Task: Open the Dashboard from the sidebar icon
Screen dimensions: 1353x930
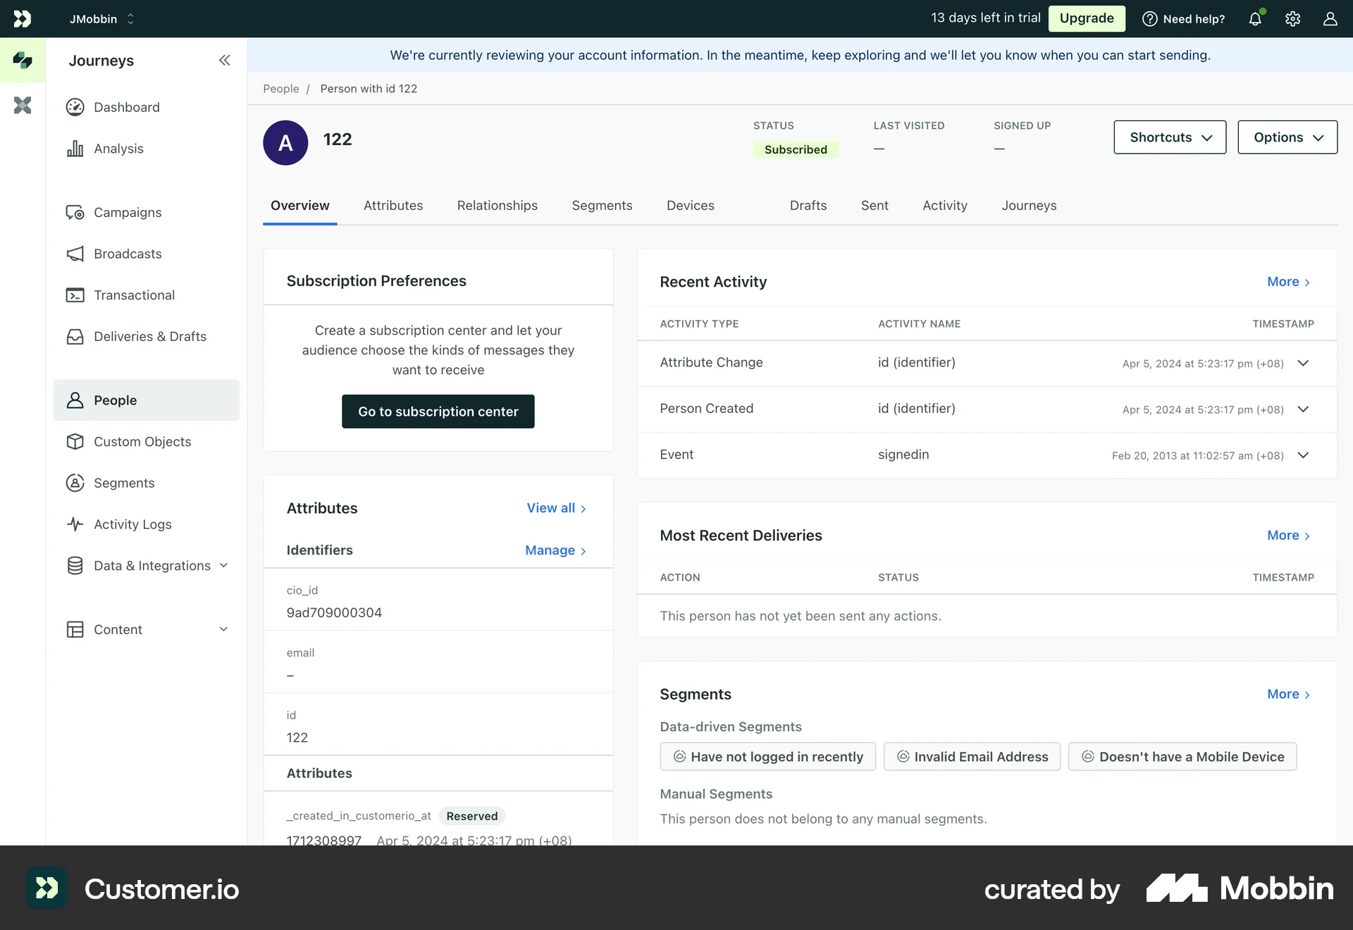Action: tap(76, 107)
